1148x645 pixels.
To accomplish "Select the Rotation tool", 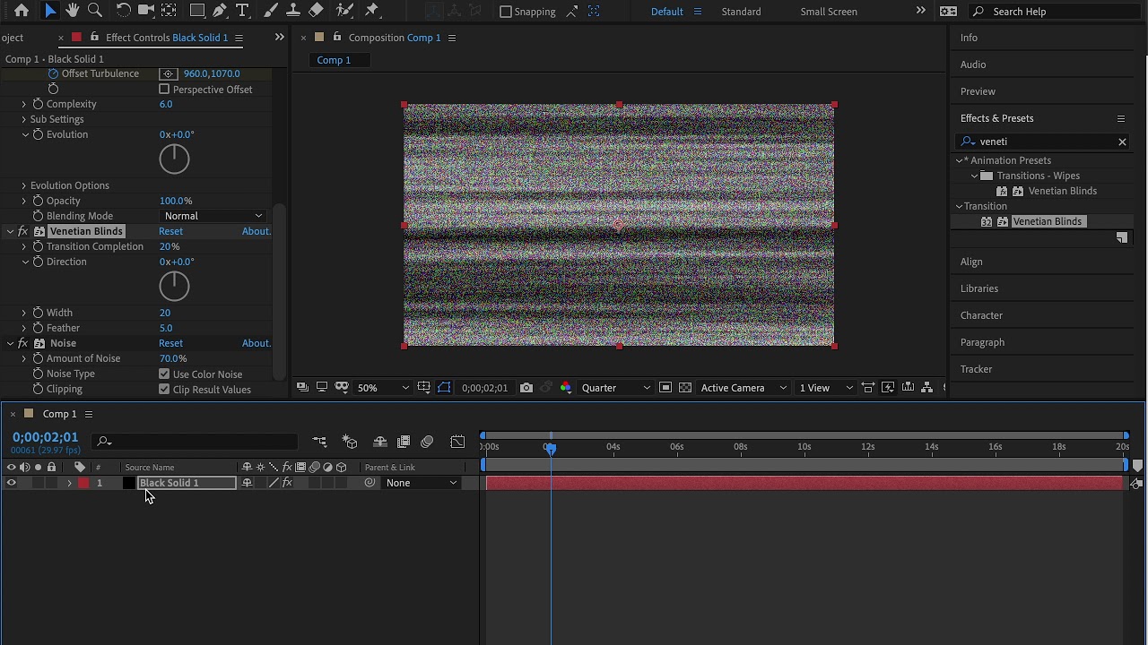I will tap(124, 11).
